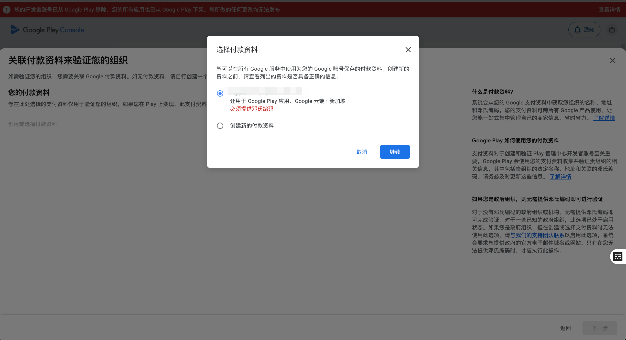Click the blue 继续 button
This screenshot has height=340, width=626.
click(x=395, y=152)
